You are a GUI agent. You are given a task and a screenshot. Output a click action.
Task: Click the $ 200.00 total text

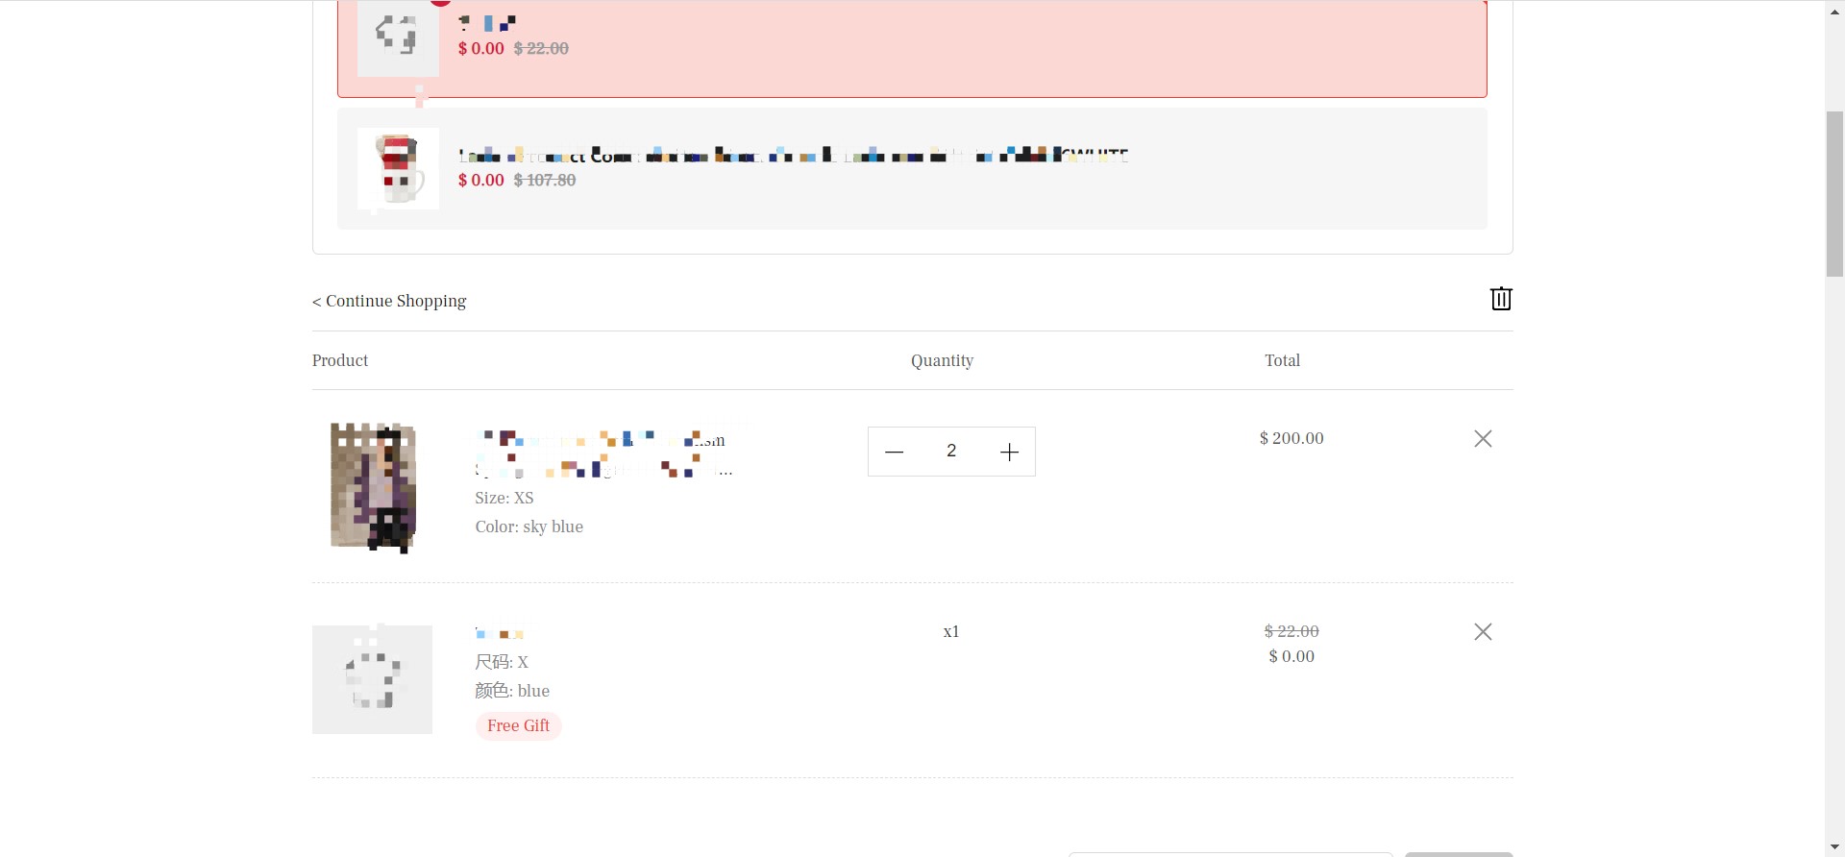click(x=1291, y=438)
